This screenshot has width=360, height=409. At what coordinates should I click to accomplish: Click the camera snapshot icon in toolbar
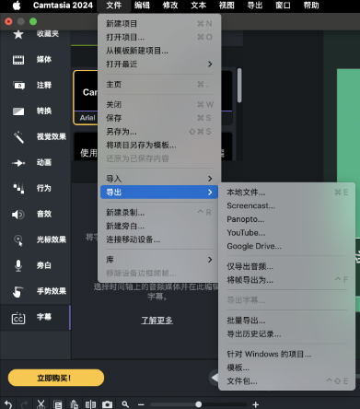click(107, 404)
